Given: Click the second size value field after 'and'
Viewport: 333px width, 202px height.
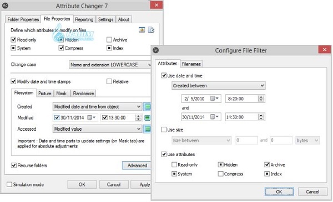Looking at the screenshot, I should click(x=281, y=140).
